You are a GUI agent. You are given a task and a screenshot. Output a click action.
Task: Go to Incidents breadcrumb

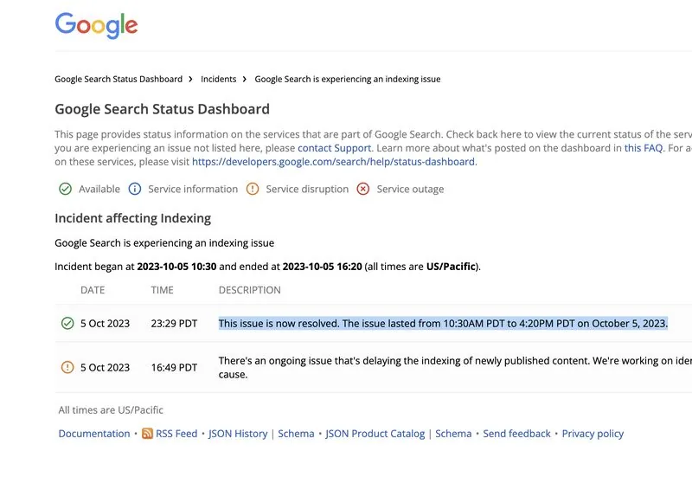click(x=219, y=79)
